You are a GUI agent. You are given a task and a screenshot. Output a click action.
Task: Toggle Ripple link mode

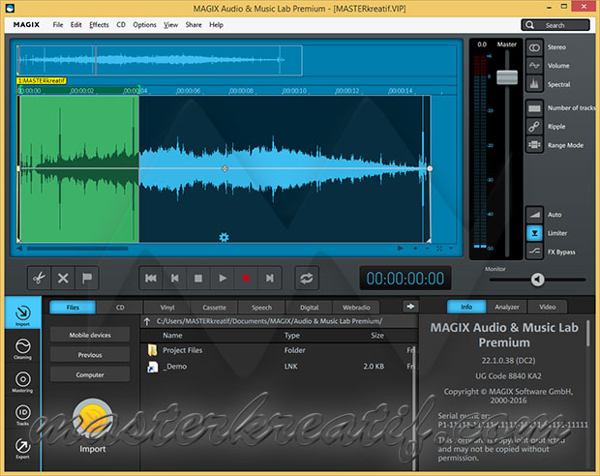(534, 127)
